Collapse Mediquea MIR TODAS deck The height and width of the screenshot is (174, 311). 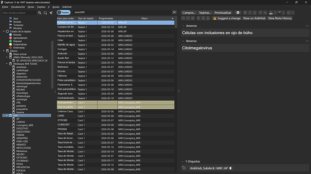click(x=7, y=64)
